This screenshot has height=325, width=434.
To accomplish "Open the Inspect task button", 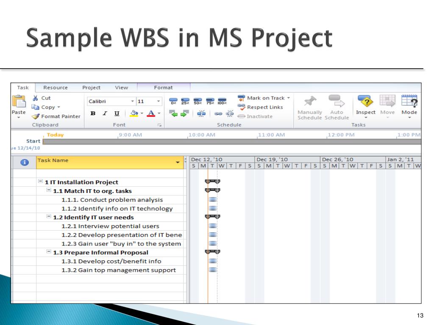I will pyautogui.click(x=366, y=107).
